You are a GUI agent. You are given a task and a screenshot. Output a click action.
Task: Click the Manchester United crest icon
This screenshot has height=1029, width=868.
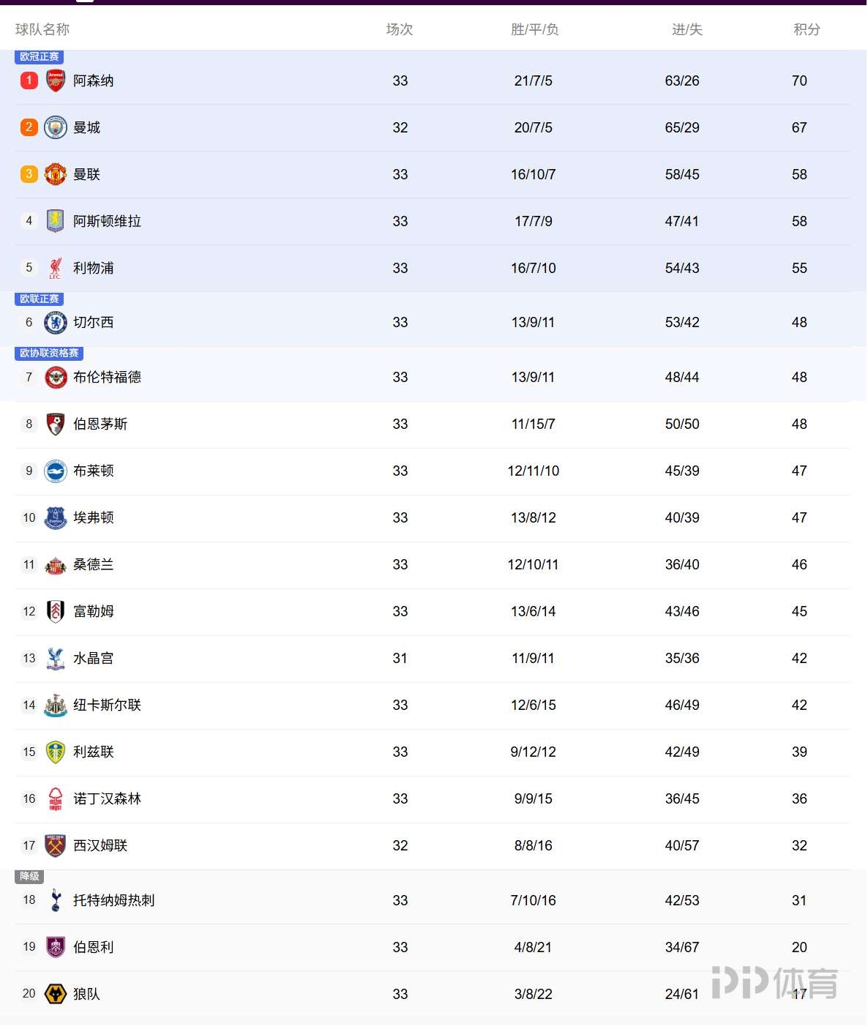point(56,174)
